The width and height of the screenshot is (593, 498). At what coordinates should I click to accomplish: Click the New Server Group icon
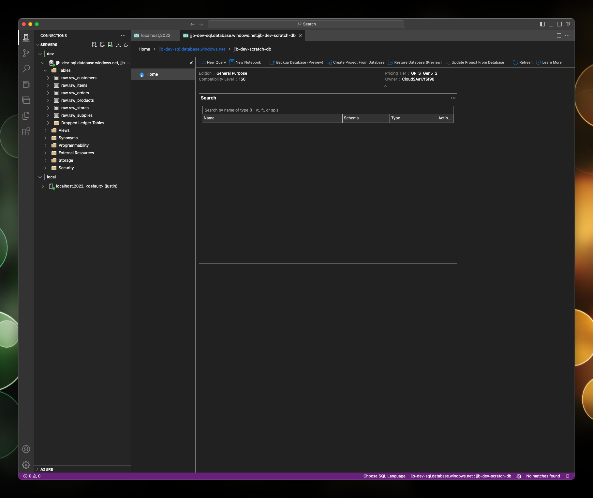102,45
